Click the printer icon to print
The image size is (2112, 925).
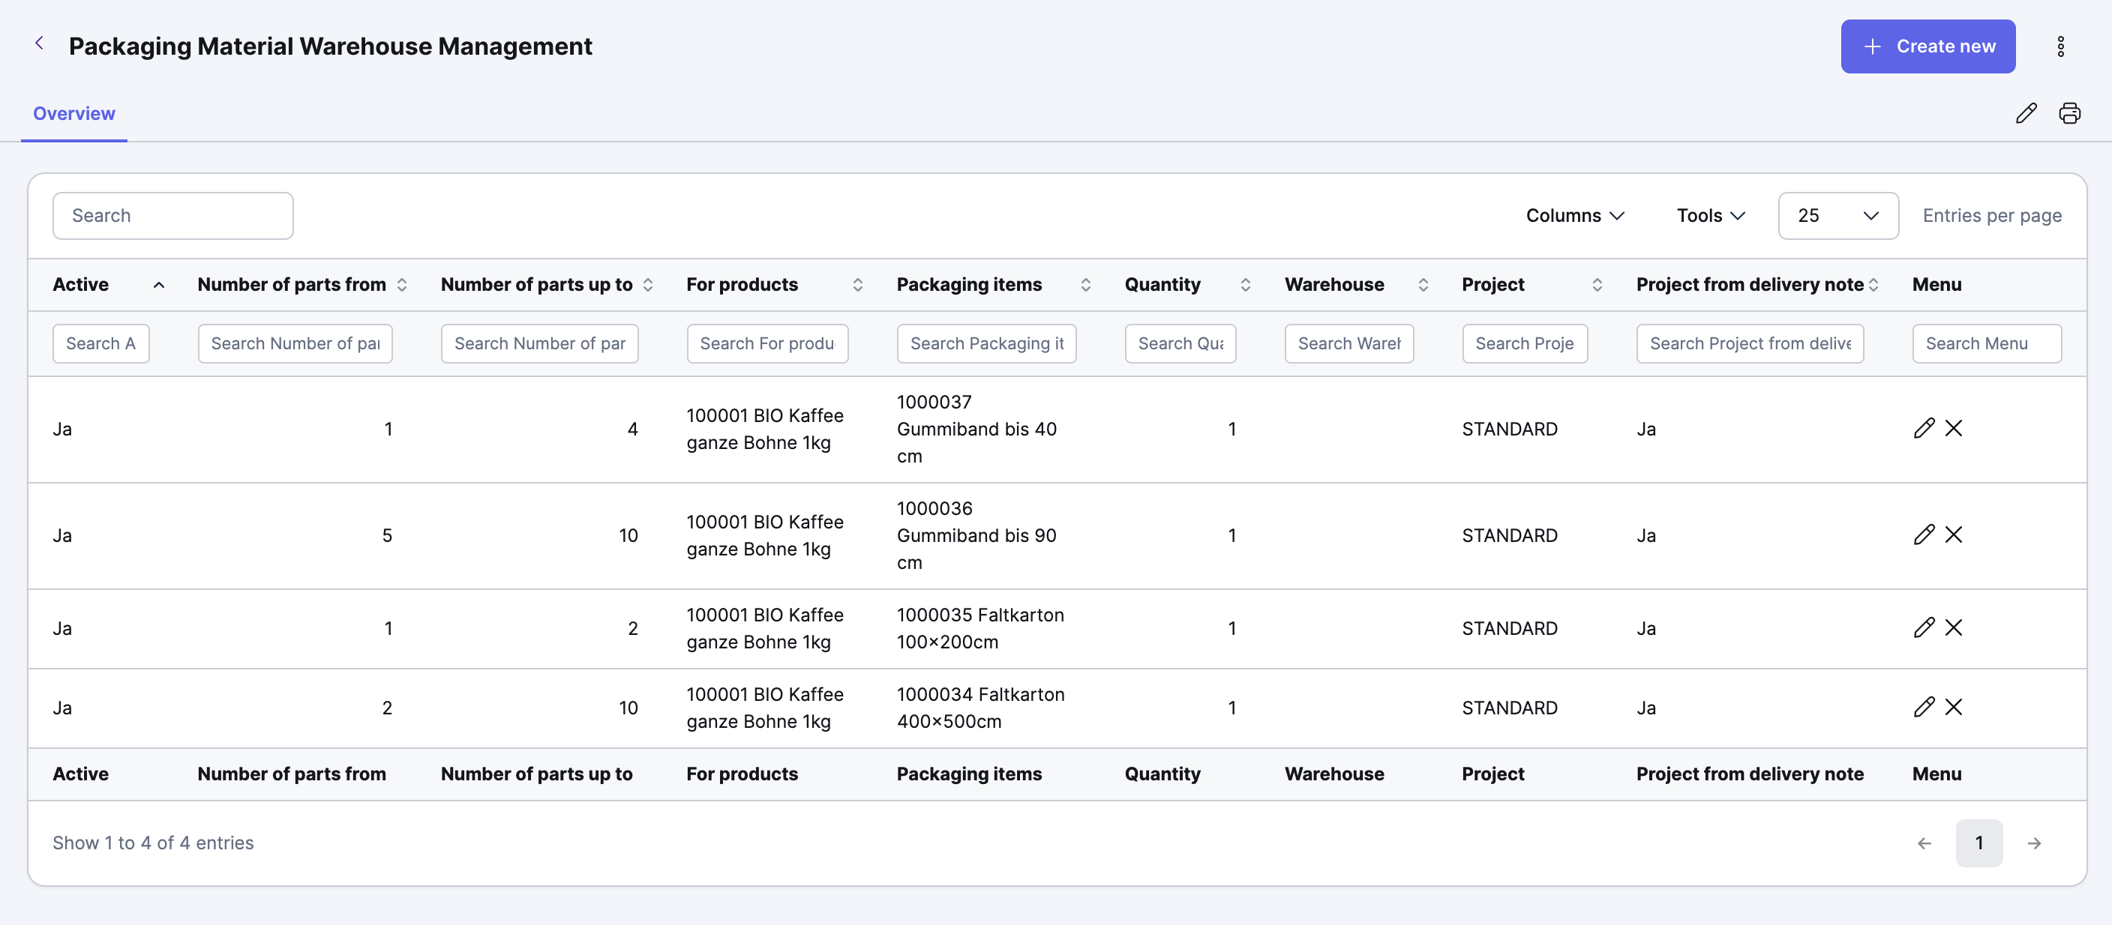tap(2069, 113)
